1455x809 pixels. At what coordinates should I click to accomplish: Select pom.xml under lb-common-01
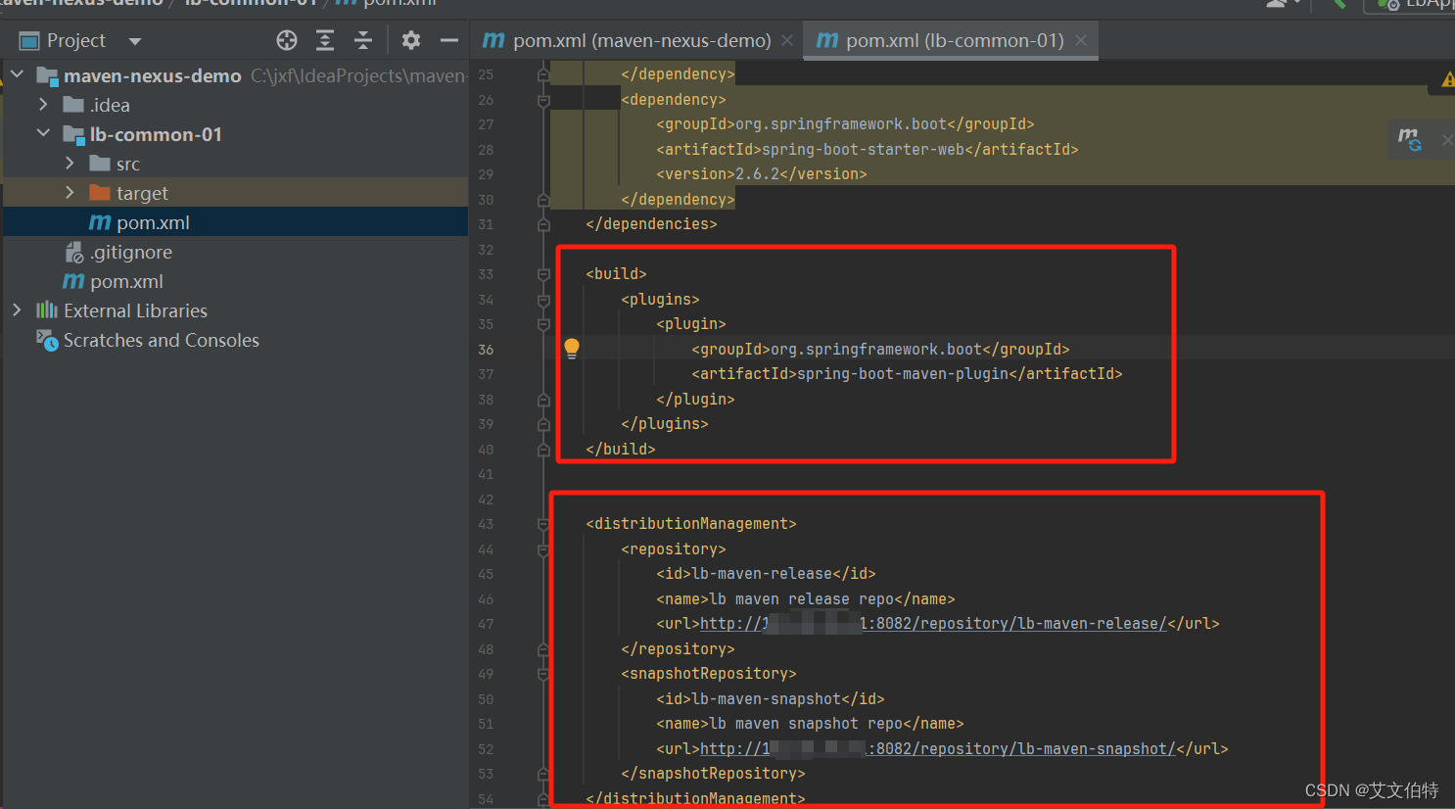click(153, 222)
